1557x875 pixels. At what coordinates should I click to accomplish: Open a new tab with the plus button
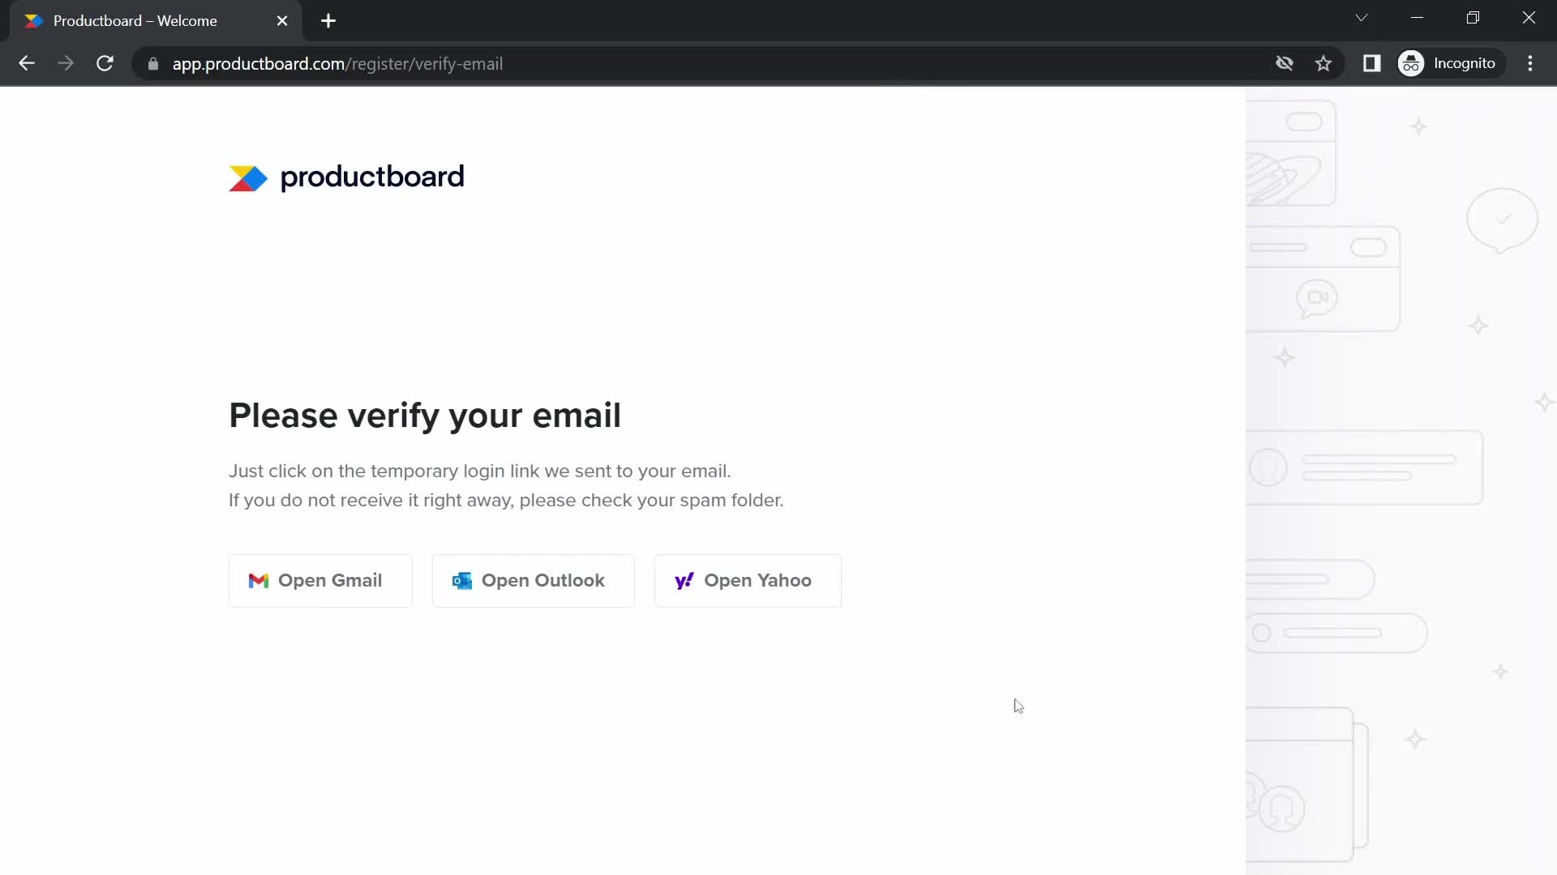(x=328, y=21)
